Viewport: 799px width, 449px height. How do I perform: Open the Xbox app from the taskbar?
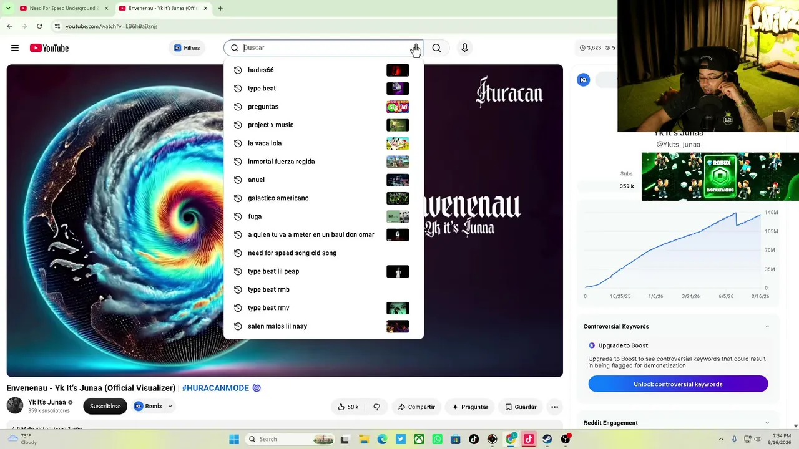(419, 439)
